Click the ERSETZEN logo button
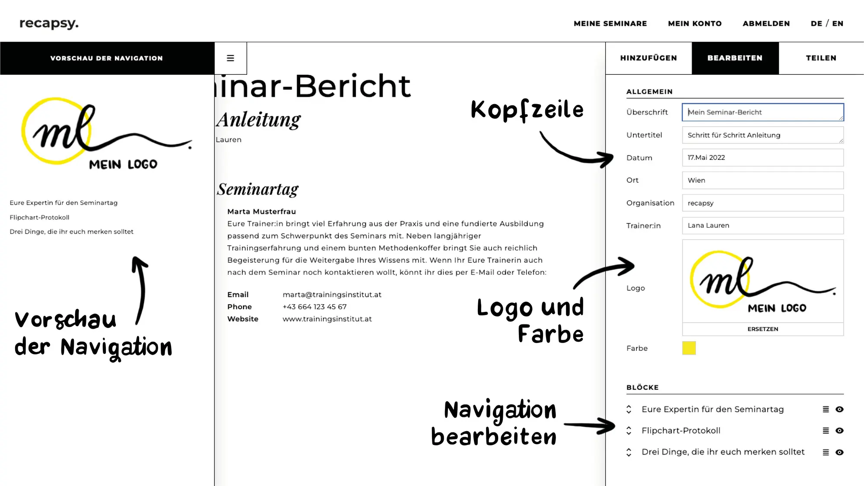The width and height of the screenshot is (864, 486). pos(763,329)
